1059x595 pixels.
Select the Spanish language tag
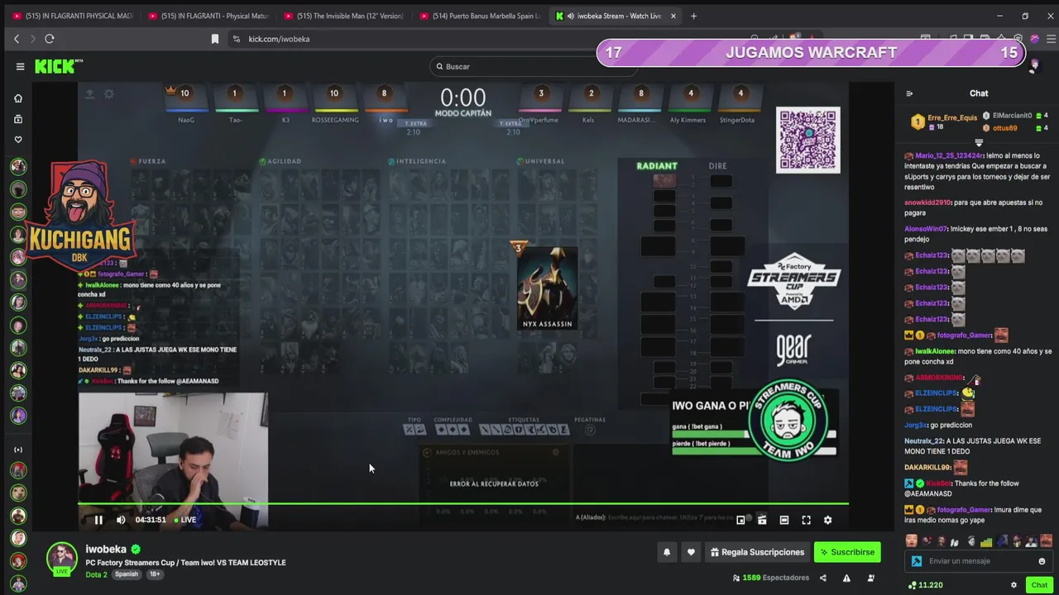127,574
